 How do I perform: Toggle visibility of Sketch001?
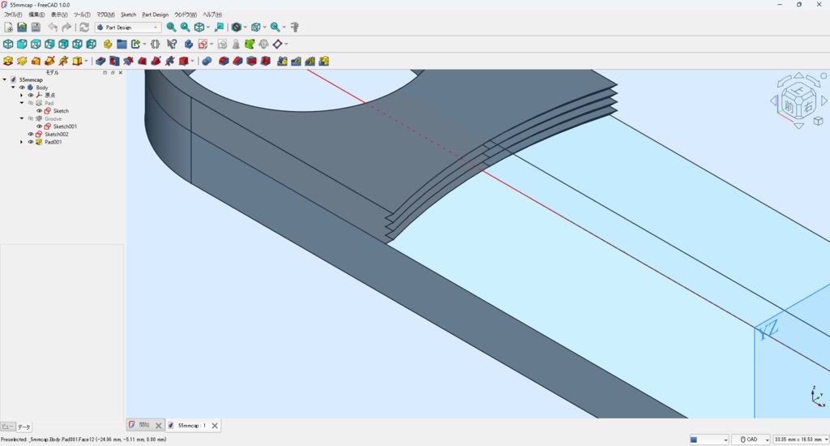click(x=39, y=127)
